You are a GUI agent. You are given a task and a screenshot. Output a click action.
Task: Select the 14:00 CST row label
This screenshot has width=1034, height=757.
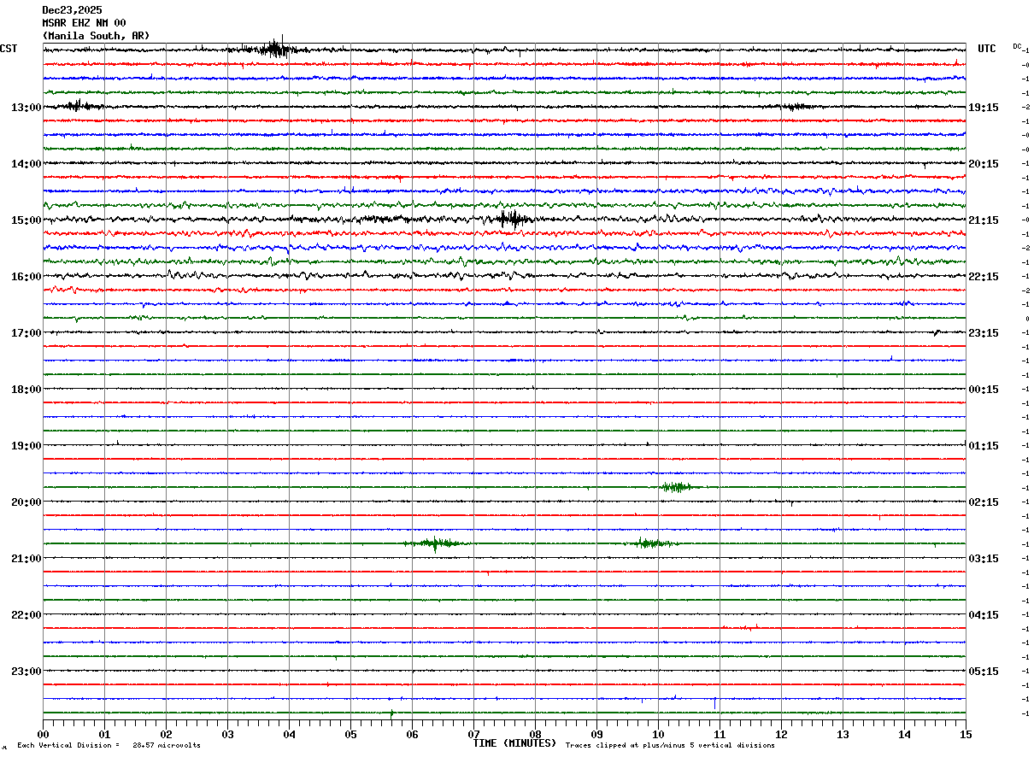[26, 164]
